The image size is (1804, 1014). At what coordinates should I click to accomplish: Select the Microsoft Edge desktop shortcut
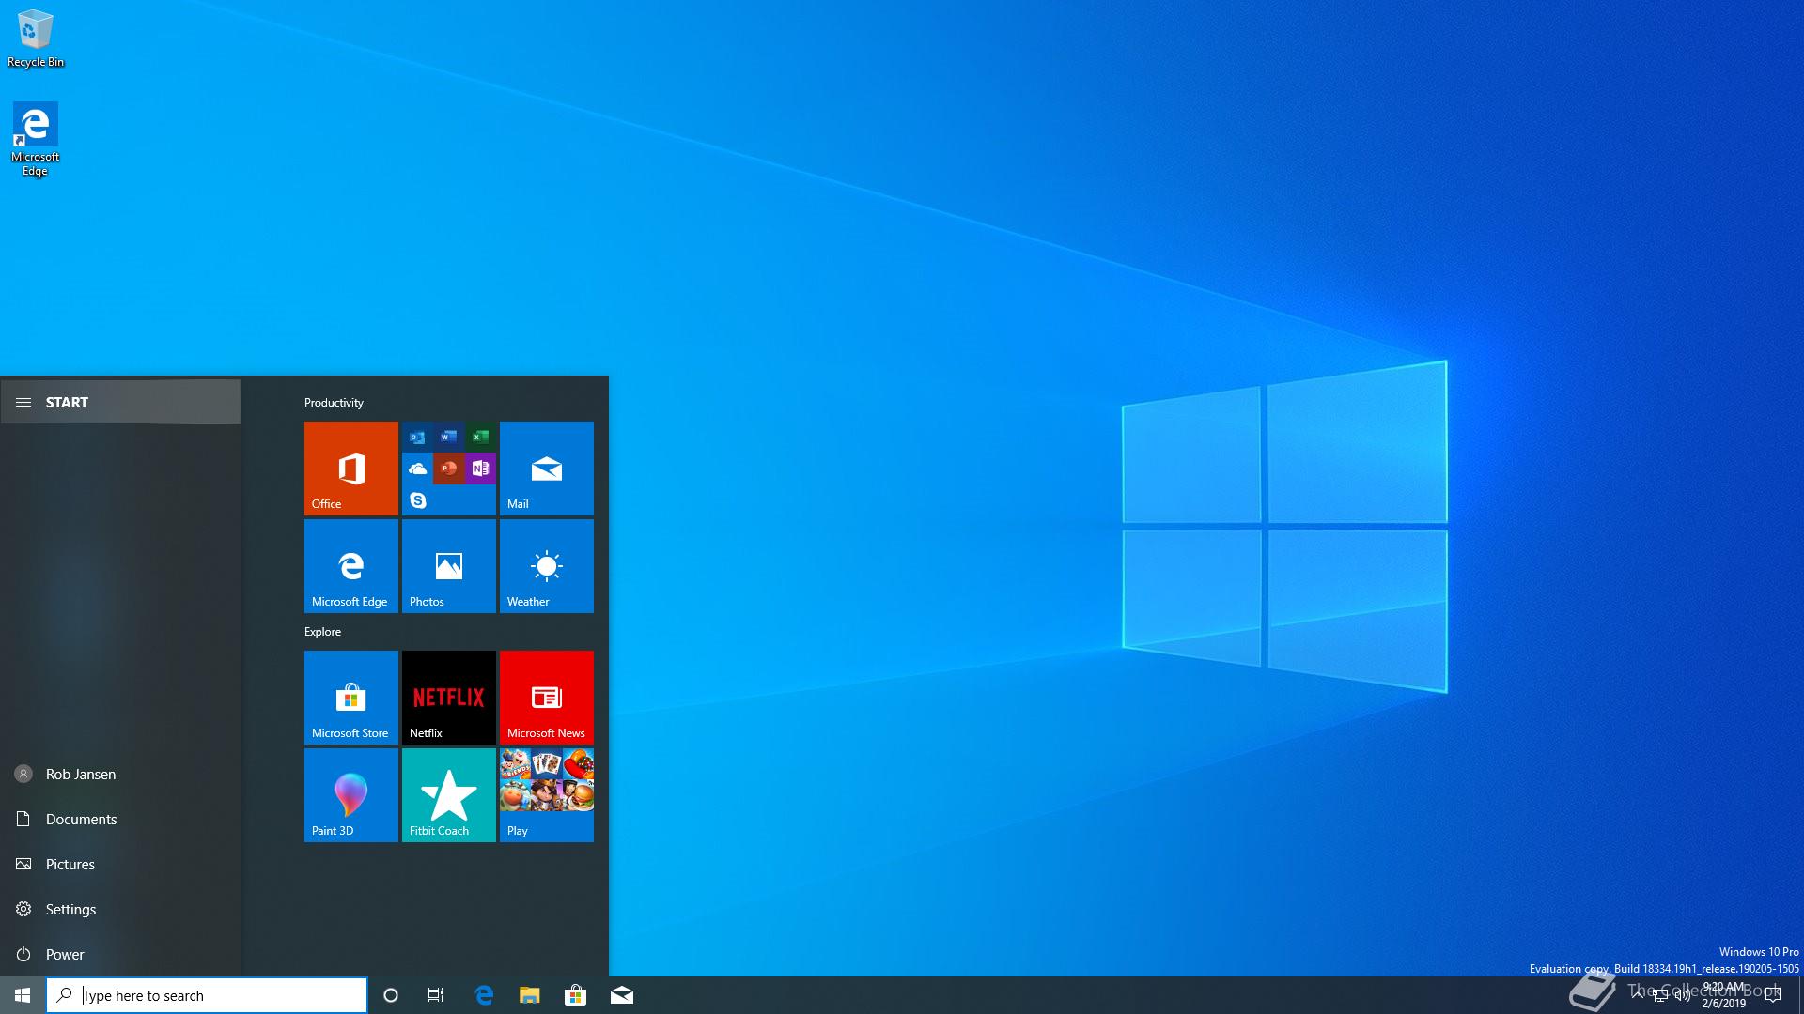(35, 139)
